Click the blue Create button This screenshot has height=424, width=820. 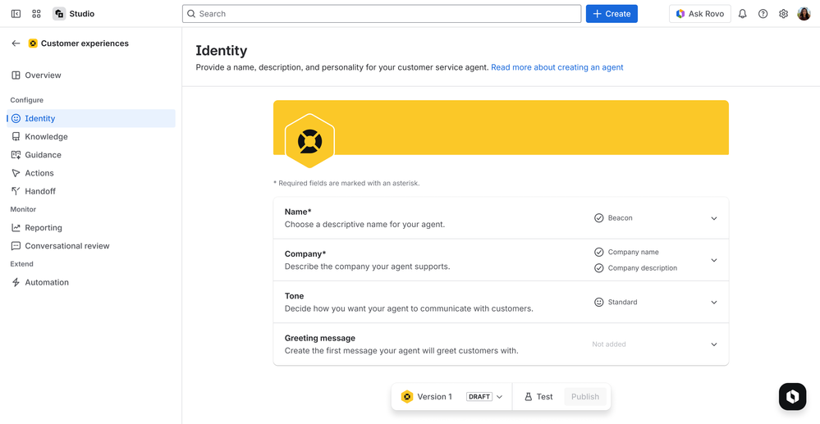pyautogui.click(x=612, y=14)
